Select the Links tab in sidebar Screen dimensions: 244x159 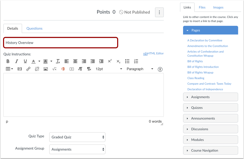[187, 7]
